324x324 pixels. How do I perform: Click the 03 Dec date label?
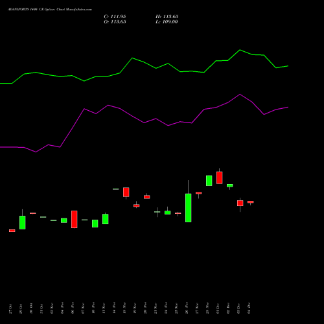[x=238, y=308]
